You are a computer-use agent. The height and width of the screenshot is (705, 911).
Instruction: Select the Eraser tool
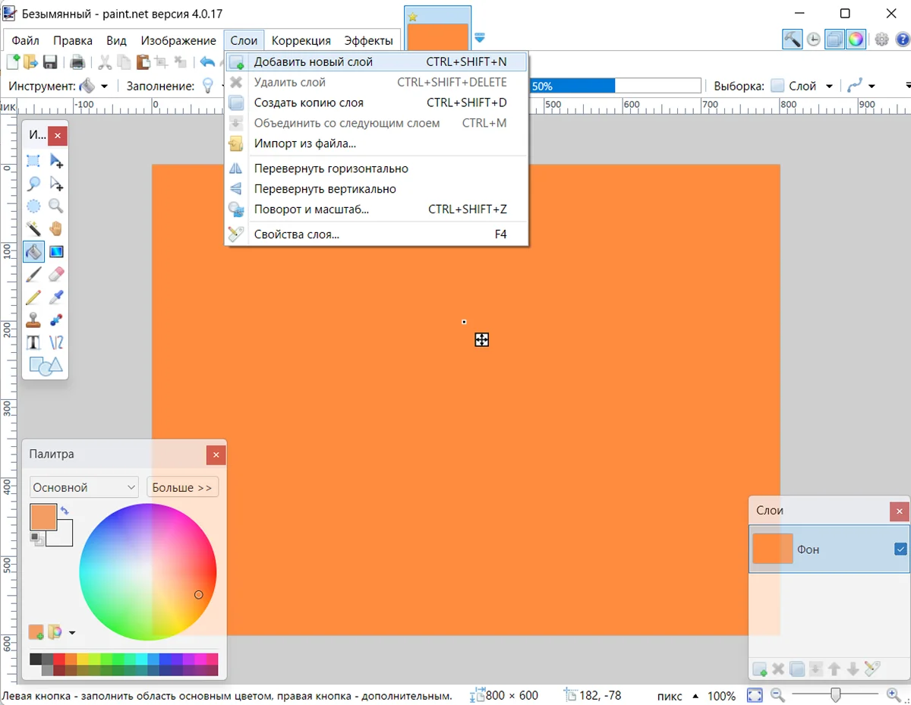pos(56,274)
